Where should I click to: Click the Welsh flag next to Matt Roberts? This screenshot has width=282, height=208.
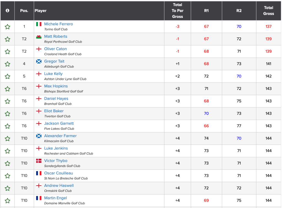click(39, 37)
